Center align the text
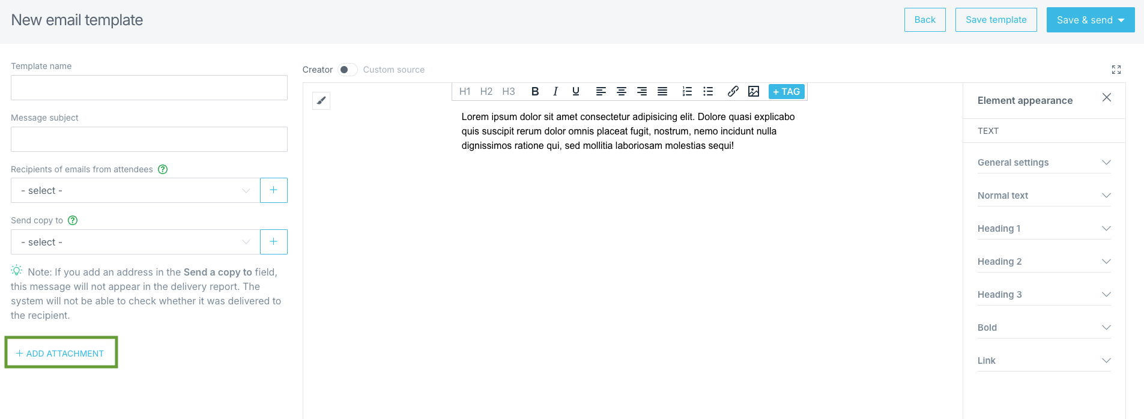 [622, 91]
